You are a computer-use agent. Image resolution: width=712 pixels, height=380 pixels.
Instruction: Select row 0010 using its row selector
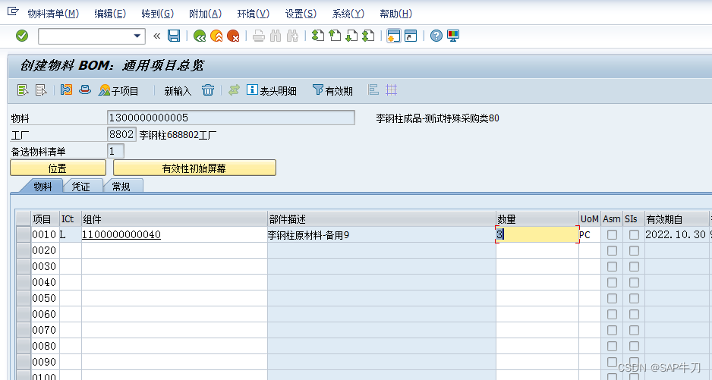(24, 234)
